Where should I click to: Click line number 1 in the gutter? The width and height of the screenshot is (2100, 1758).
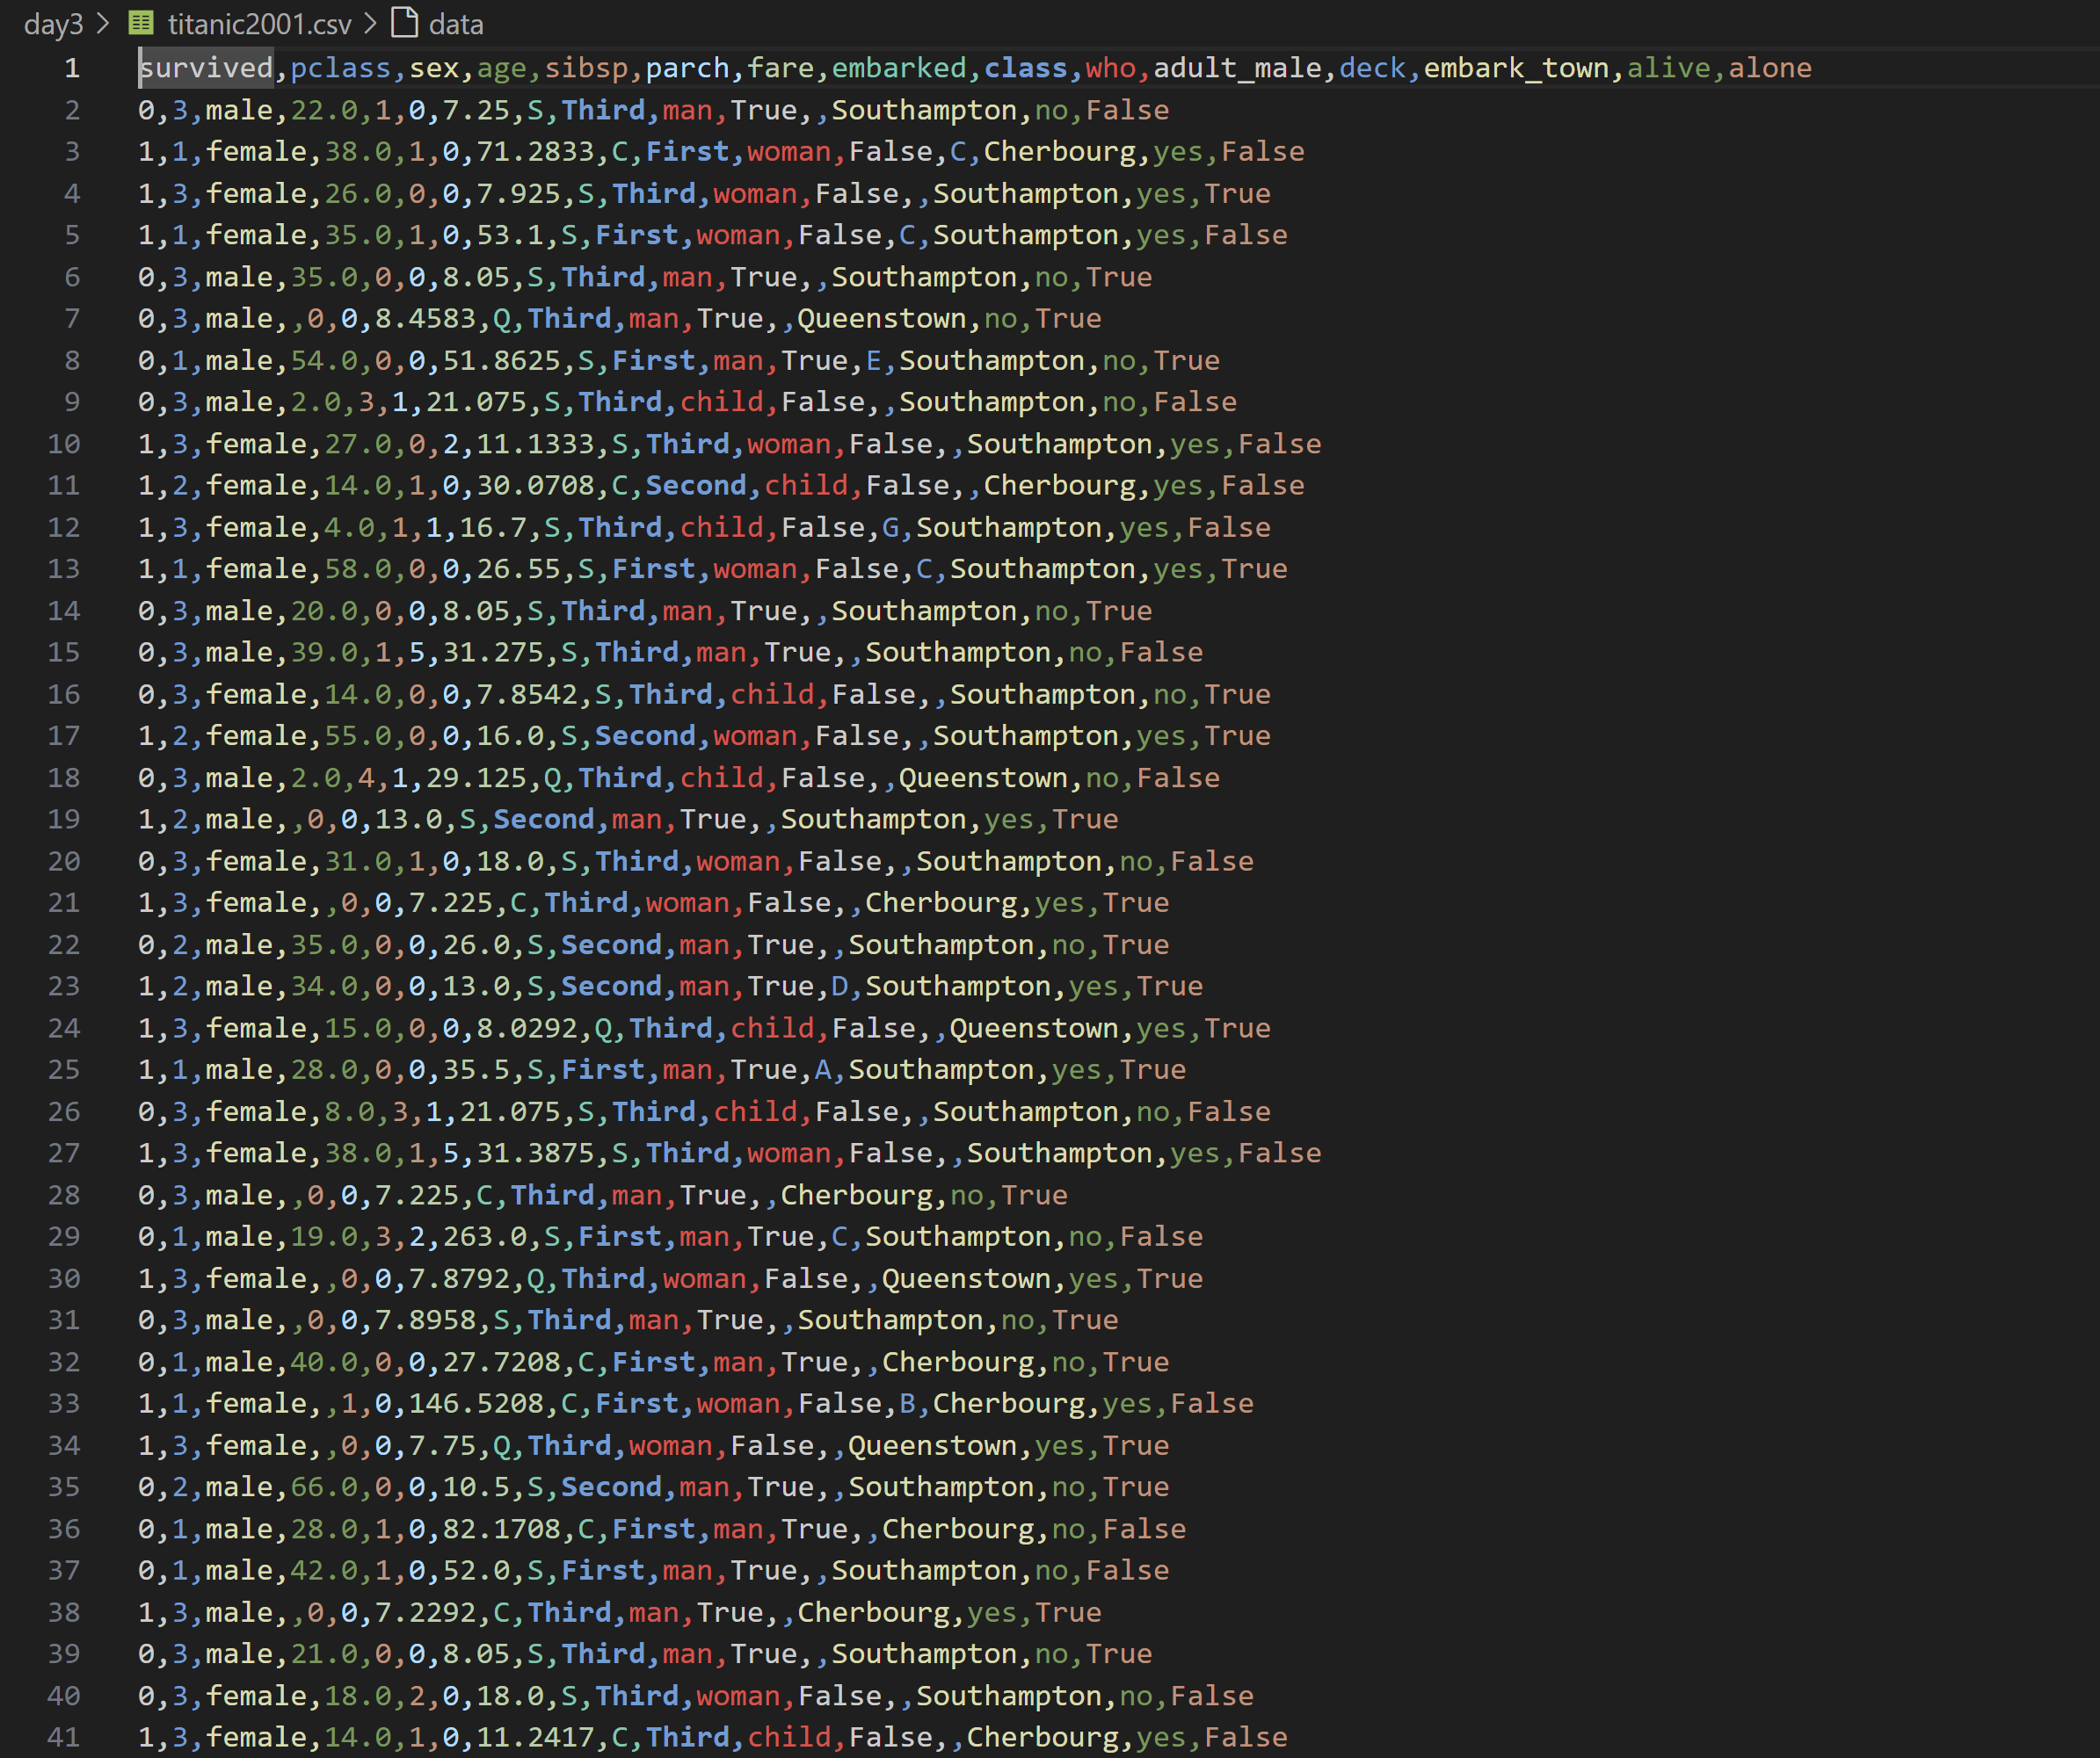point(72,68)
